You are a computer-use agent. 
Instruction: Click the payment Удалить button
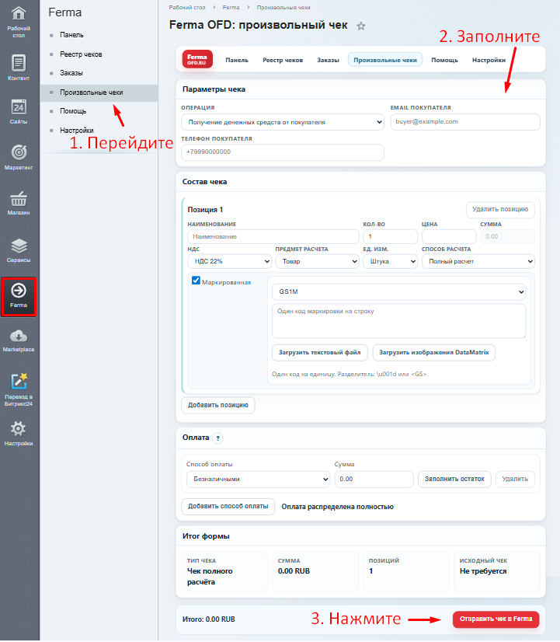coord(515,479)
